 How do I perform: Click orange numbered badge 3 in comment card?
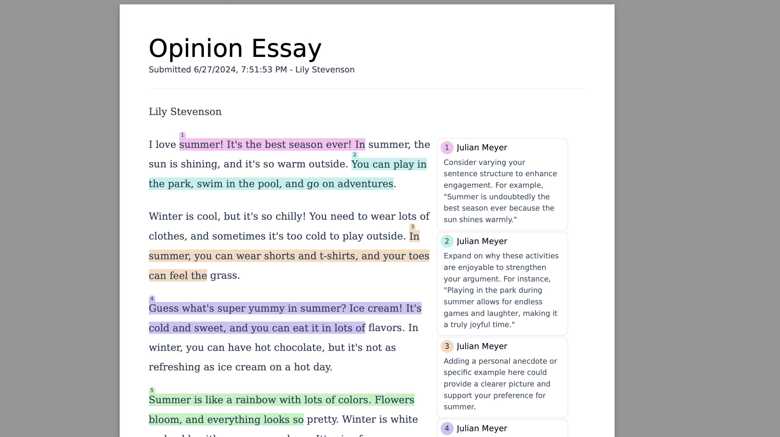447,346
